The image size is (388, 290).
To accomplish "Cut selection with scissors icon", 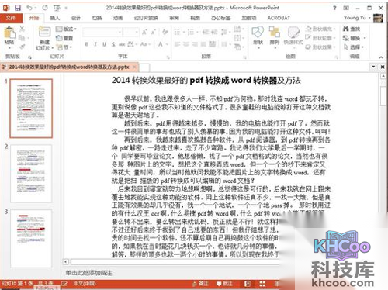I will click(22, 29).
